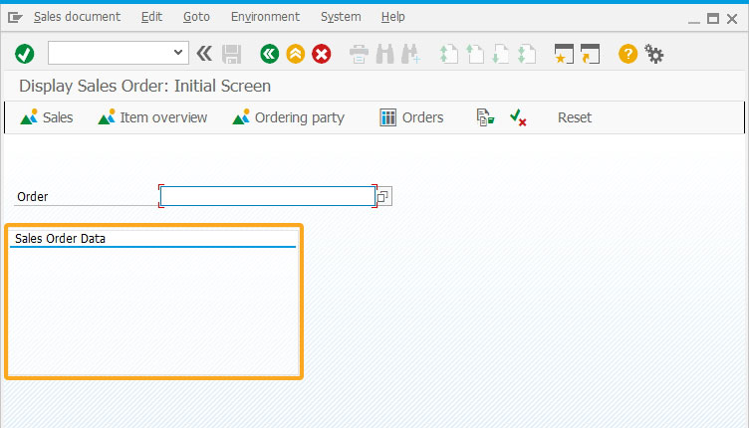
Task: Click the yellow Exit icon
Action: point(296,54)
